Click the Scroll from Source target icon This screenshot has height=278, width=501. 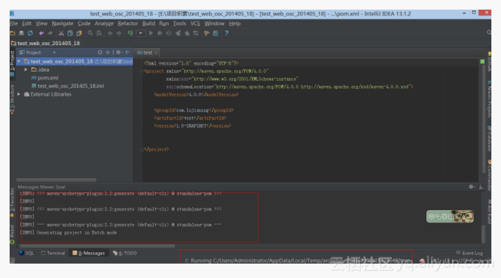pyautogui.click(x=100, y=52)
